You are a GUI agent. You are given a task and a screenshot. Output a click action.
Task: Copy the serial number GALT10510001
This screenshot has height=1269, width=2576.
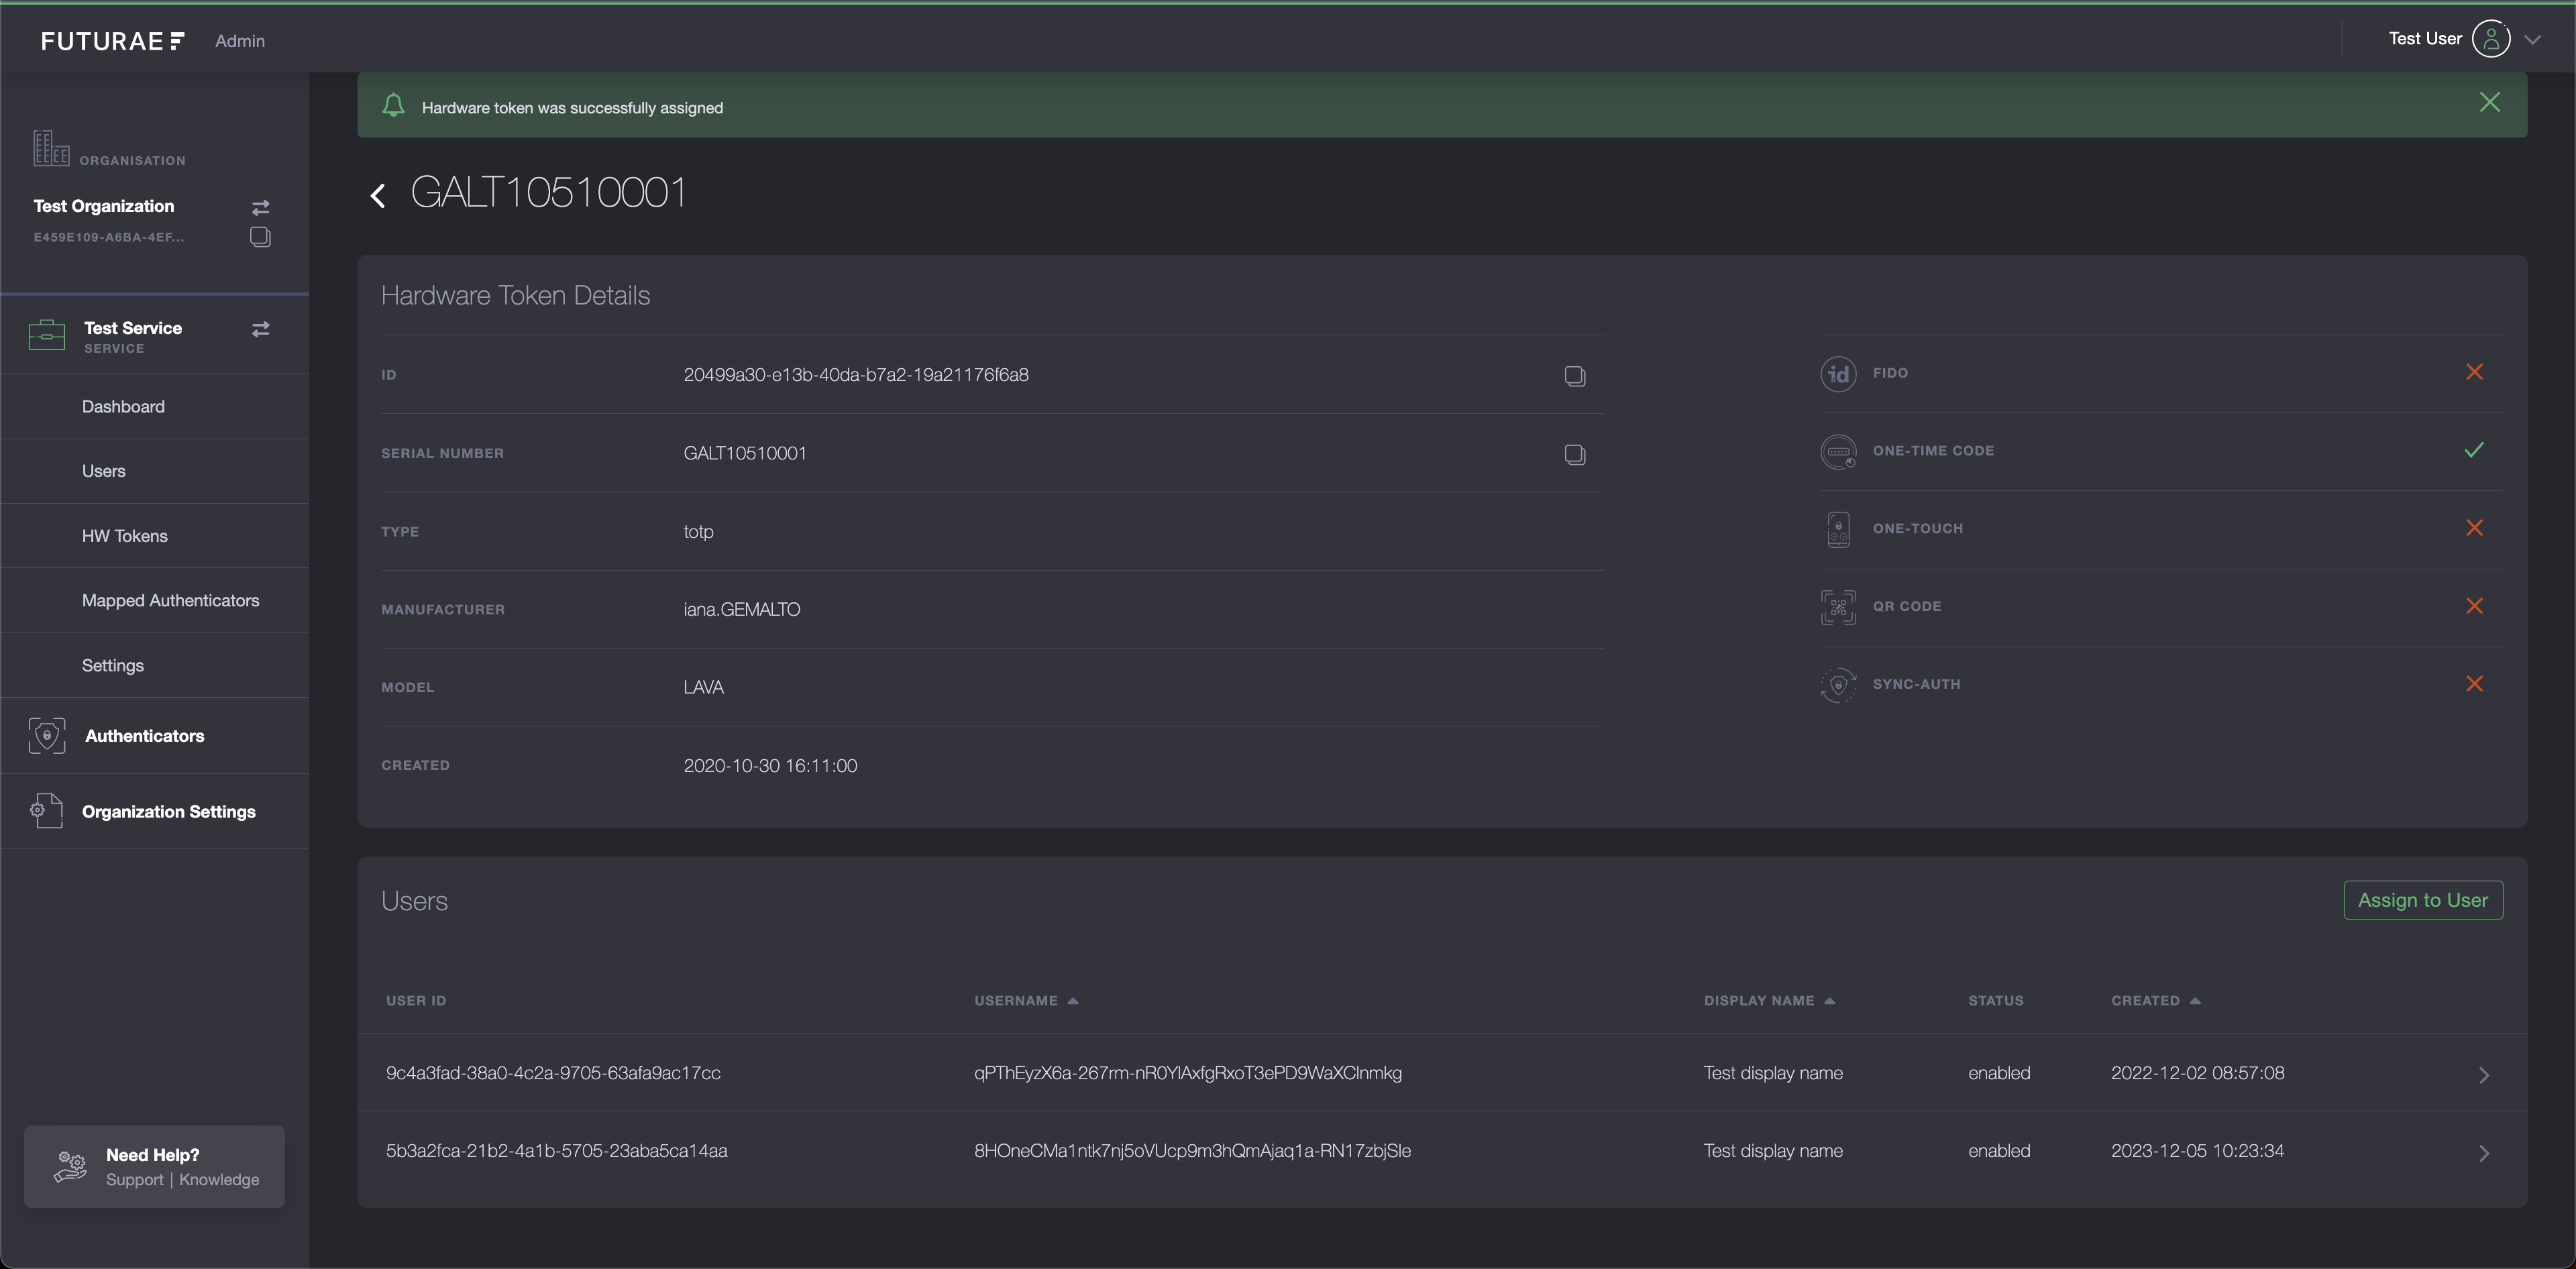click(1575, 454)
